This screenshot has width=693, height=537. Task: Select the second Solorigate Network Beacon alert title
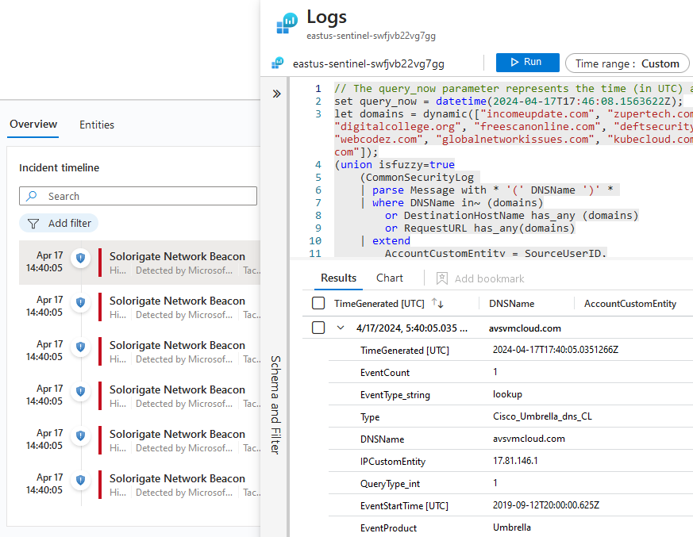(x=177, y=301)
